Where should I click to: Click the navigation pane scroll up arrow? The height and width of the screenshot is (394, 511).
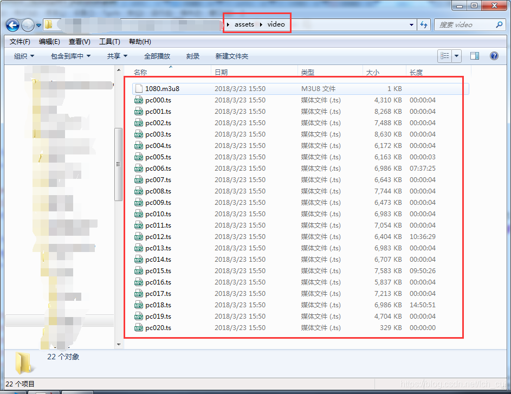coord(119,70)
